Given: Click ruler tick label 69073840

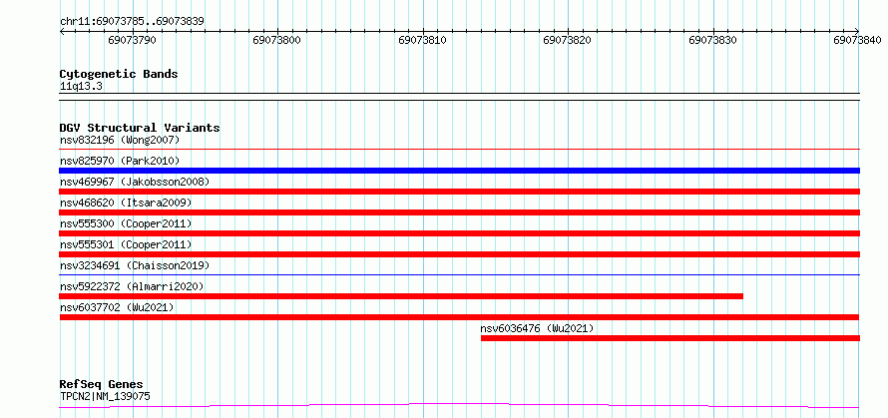Looking at the screenshot, I should [x=858, y=40].
